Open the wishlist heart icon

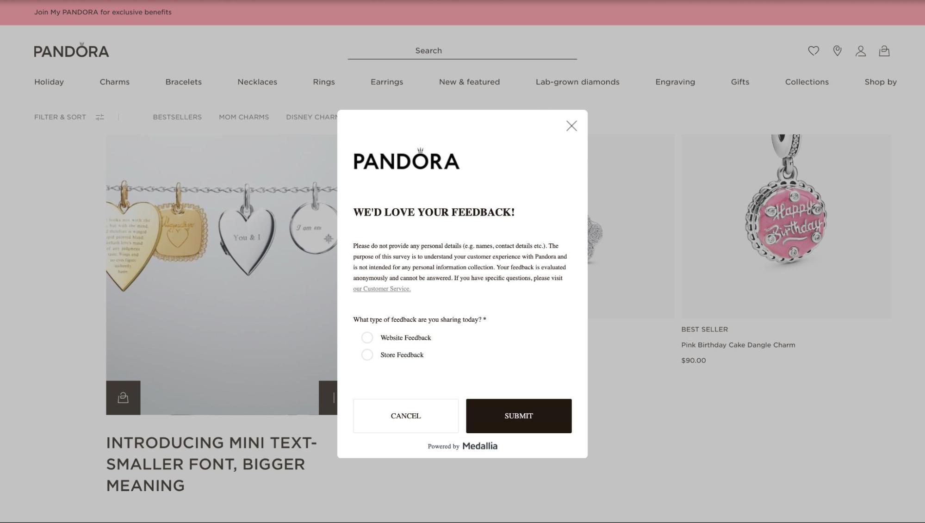pos(813,51)
